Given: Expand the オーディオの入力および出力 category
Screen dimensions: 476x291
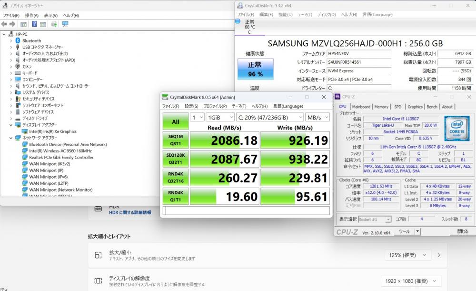Looking at the screenshot, I should pos(11,53).
